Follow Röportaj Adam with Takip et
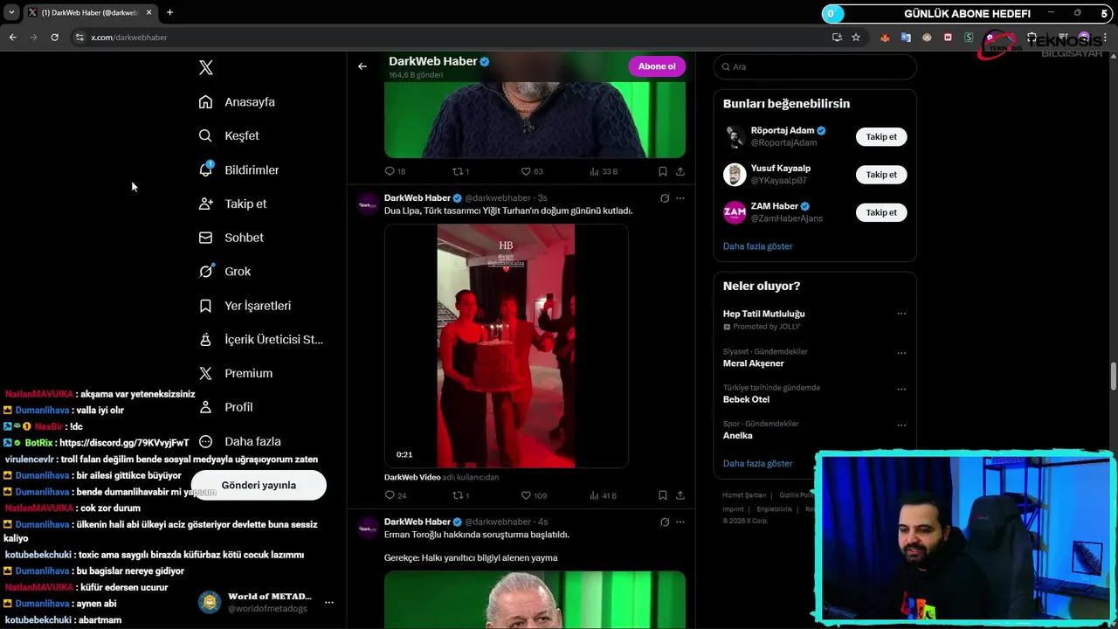 (881, 136)
